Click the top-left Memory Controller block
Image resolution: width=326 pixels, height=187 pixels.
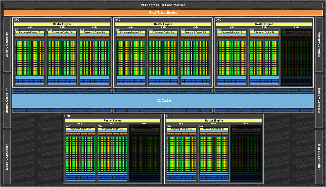coord(7,44)
